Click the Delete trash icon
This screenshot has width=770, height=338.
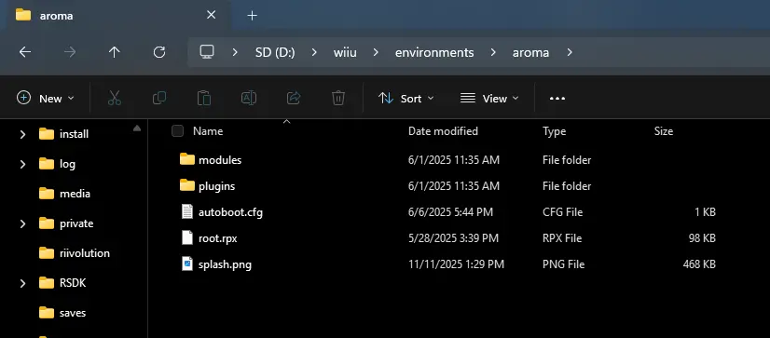pyautogui.click(x=338, y=98)
